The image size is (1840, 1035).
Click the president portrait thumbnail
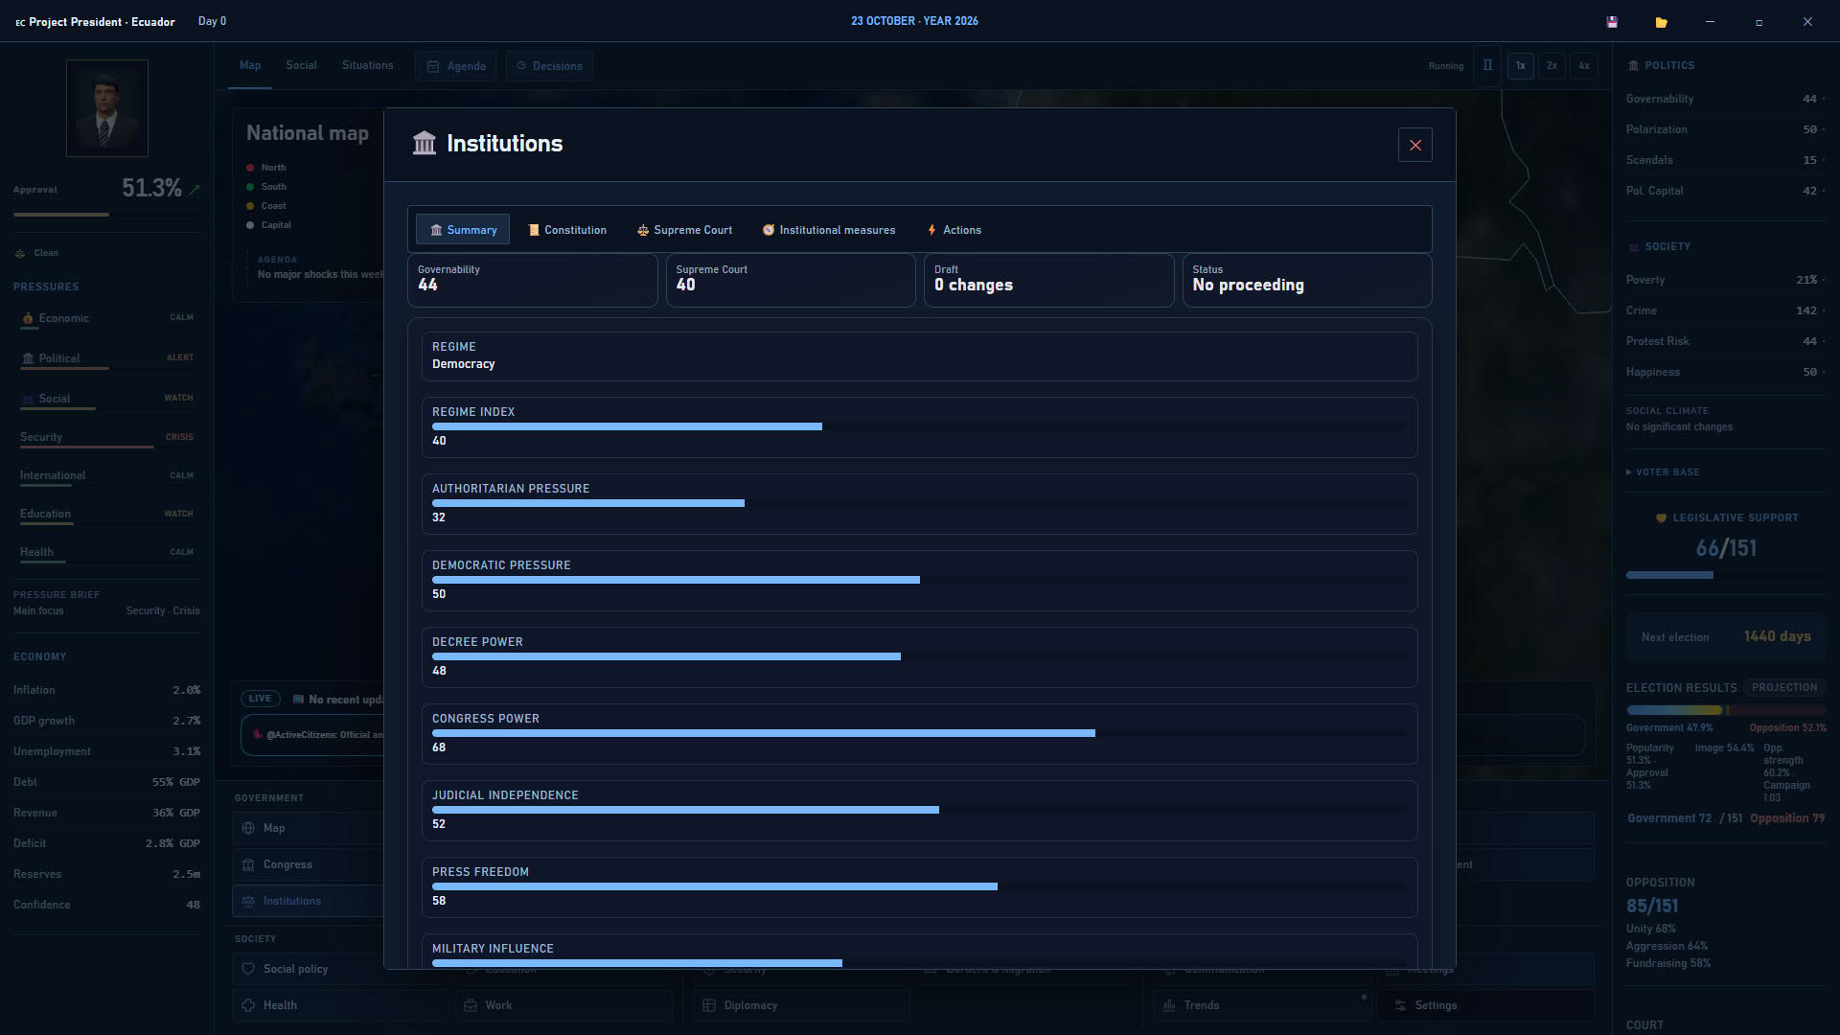pos(107,107)
